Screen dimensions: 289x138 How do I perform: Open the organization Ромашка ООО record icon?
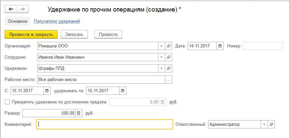tap(169, 46)
